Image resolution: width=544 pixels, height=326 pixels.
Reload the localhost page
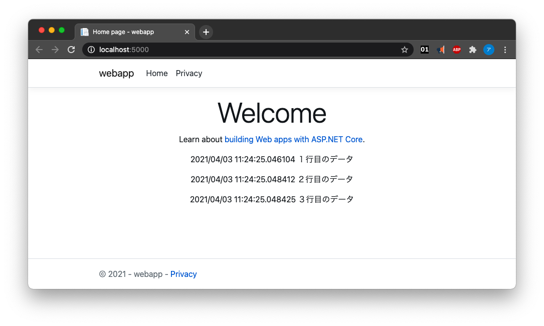point(71,50)
